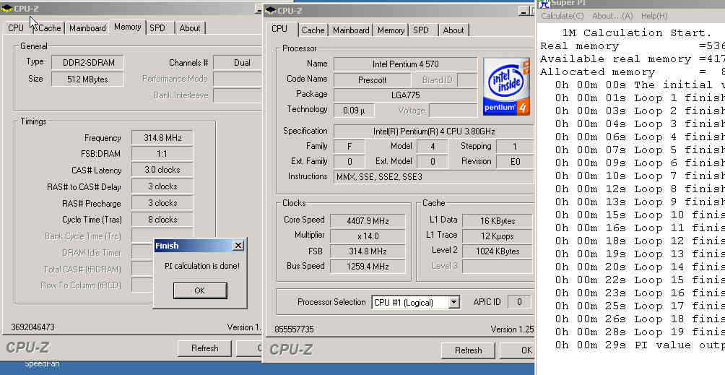725x375 pixels.
Task: Open About tab in left CPU-Z window
Action: pyautogui.click(x=190, y=28)
